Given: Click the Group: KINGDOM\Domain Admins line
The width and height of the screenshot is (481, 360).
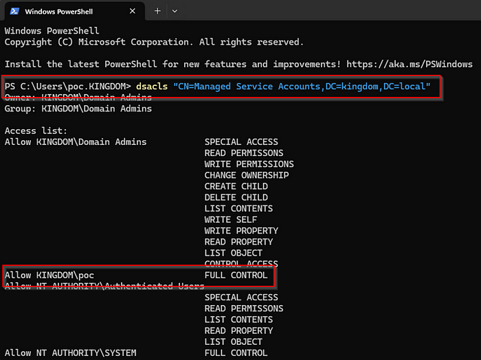Looking at the screenshot, I should [x=78, y=109].
